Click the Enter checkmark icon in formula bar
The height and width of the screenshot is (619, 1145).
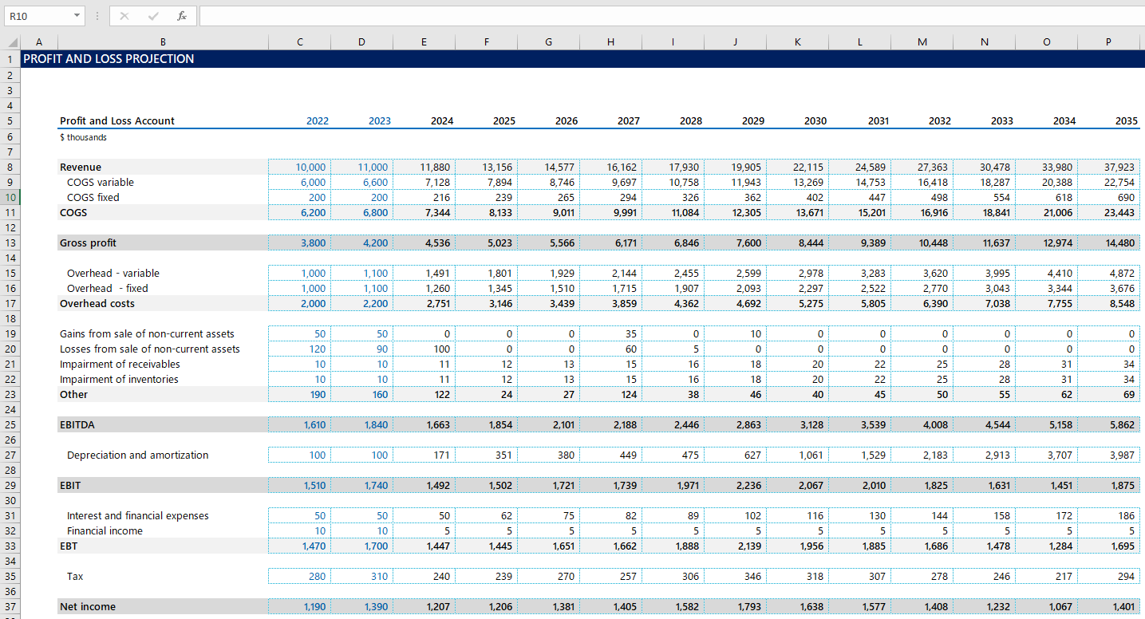(x=153, y=16)
